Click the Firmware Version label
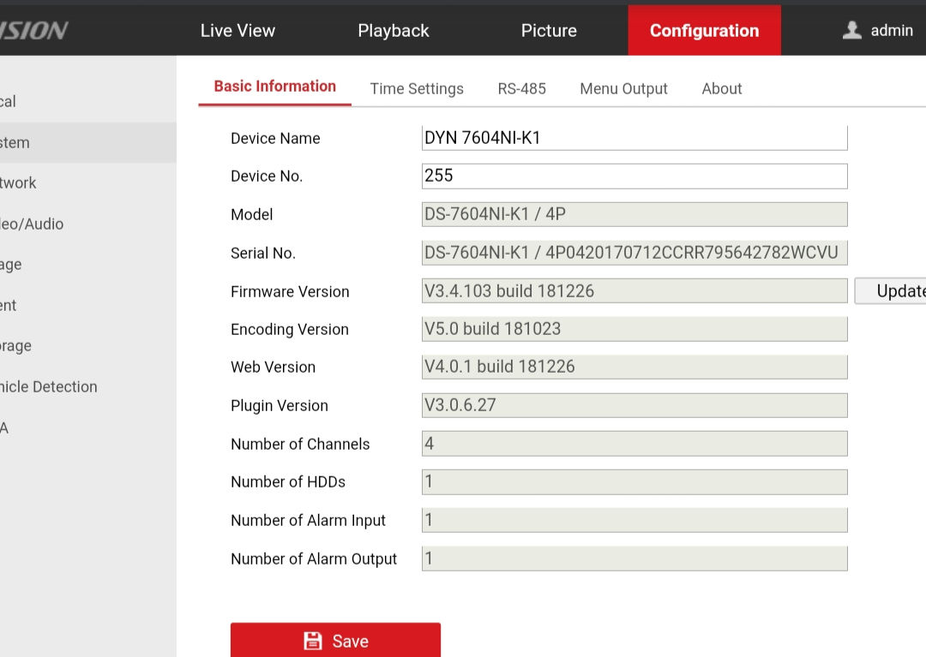This screenshot has height=657, width=926. (x=290, y=292)
